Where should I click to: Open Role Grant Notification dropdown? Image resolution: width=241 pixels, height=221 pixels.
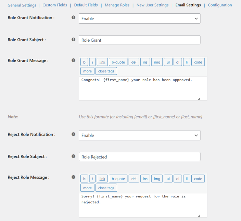pos(140,18)
